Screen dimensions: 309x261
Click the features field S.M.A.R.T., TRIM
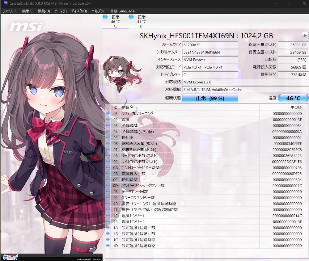(245, 90)
